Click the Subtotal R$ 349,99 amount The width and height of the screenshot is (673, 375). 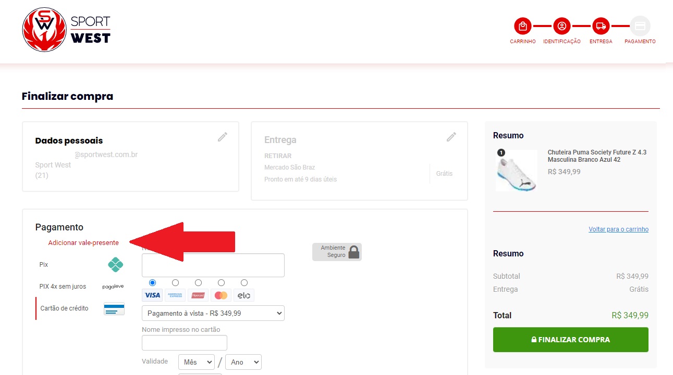tap(632, 276)
